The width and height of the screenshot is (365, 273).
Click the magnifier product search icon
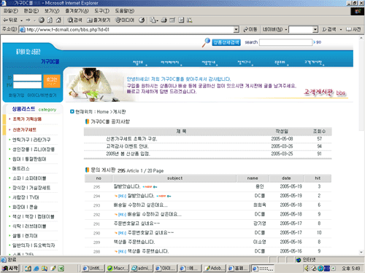[206, 42]
